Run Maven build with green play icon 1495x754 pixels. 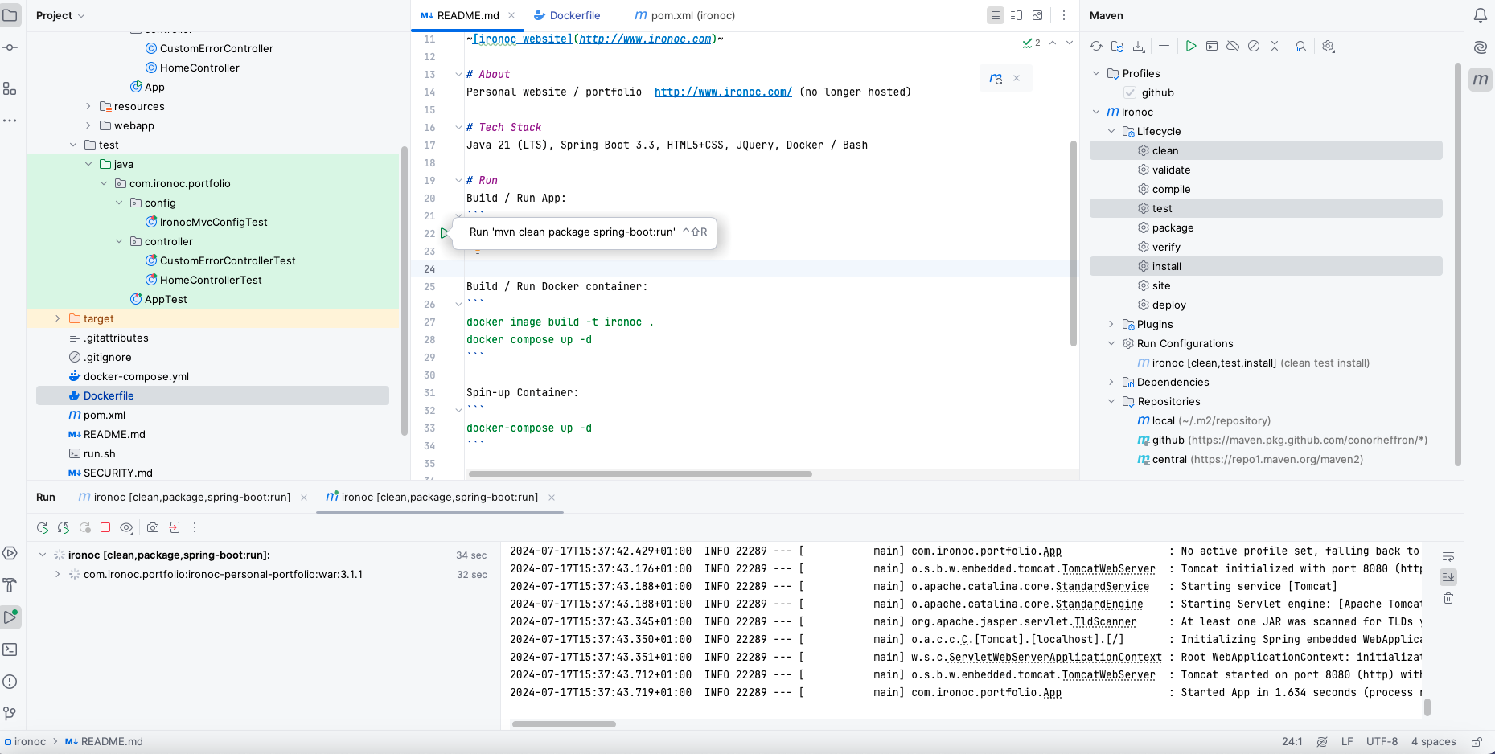pyautogui.click(x=1191, y=46)
